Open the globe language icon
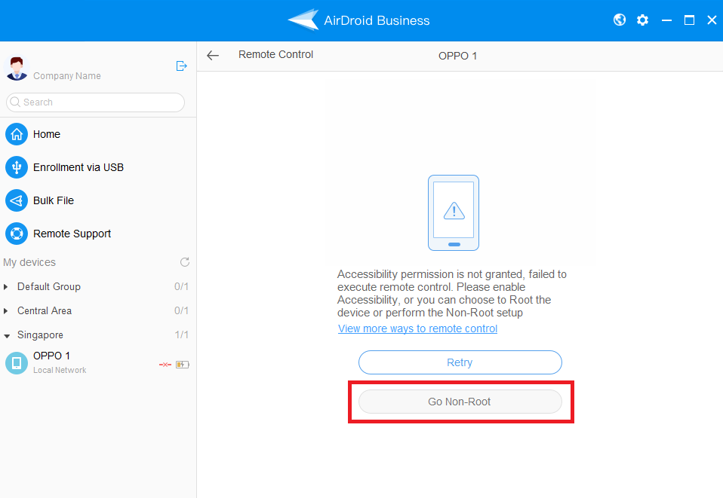Image resolution: width=723 pixels, height=498 pixels. [620, 20]
